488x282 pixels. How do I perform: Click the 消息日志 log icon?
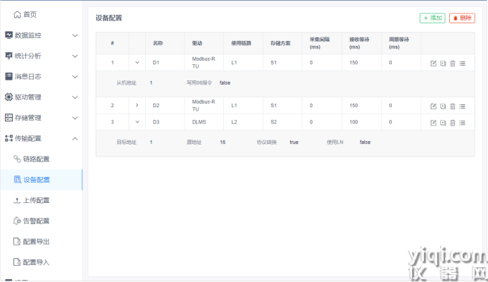pyautogui.click(x=8, y=76)
